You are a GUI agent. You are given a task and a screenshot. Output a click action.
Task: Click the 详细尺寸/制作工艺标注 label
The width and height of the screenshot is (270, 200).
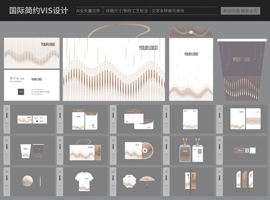(x=127, y=11)
